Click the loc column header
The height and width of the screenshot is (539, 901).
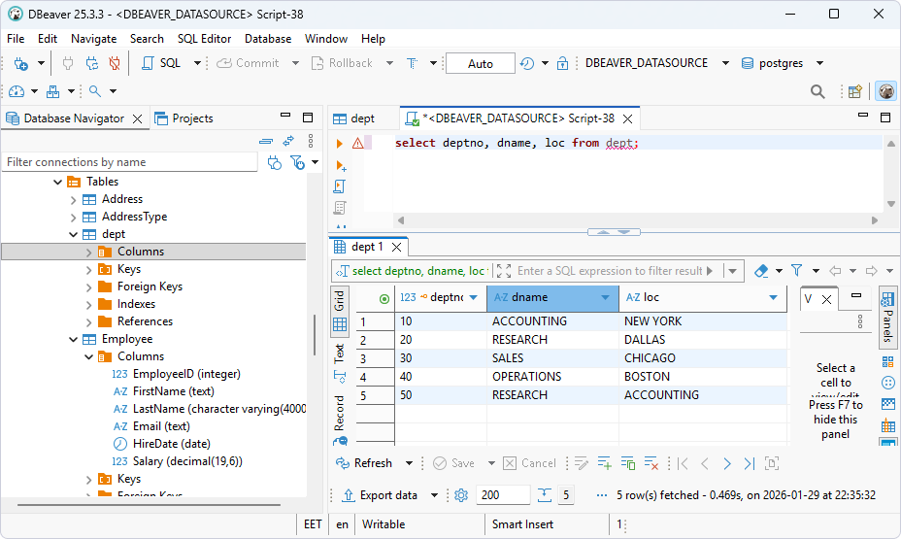pyautogui.click(x=703, y=297)
